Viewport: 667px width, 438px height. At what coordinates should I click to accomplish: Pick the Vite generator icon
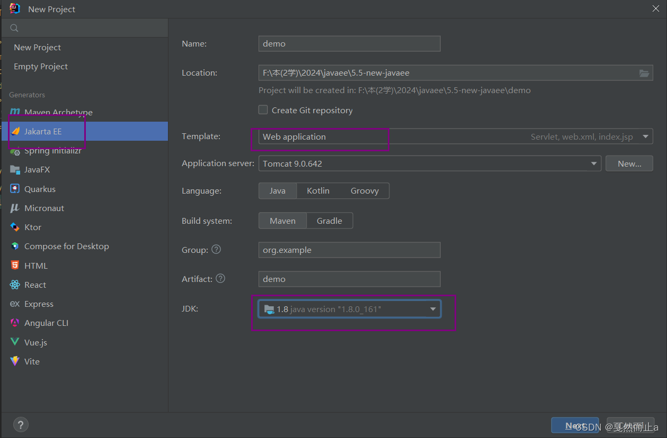tap(15, 361)
